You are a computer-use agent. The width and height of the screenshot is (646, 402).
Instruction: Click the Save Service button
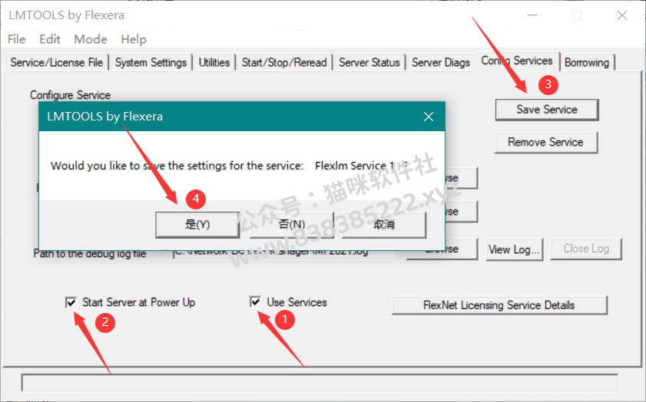click(547, 110)
